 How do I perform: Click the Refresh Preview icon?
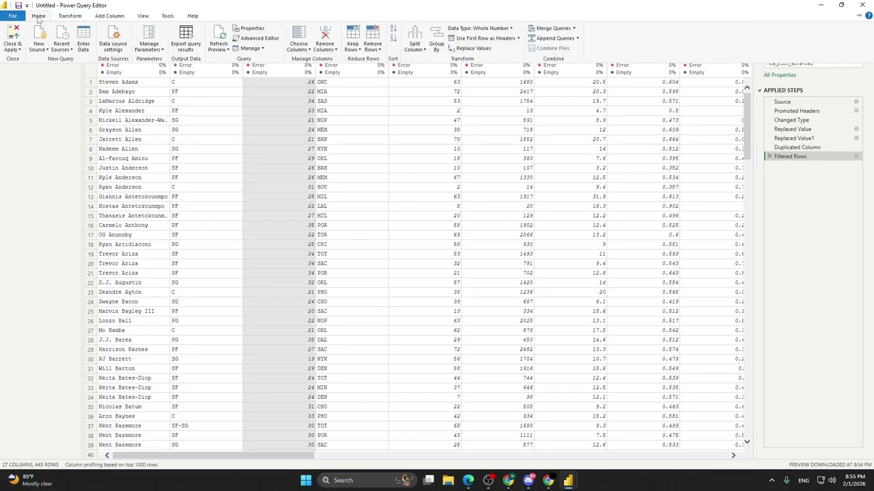(218, 33)
